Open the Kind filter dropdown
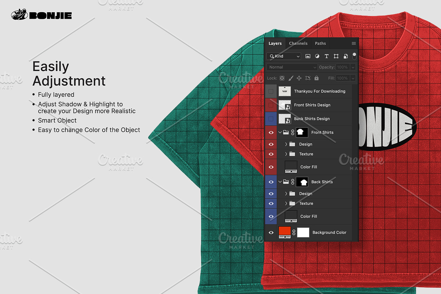Viewport: 441px width, 294px height. [x=284, y=56]
